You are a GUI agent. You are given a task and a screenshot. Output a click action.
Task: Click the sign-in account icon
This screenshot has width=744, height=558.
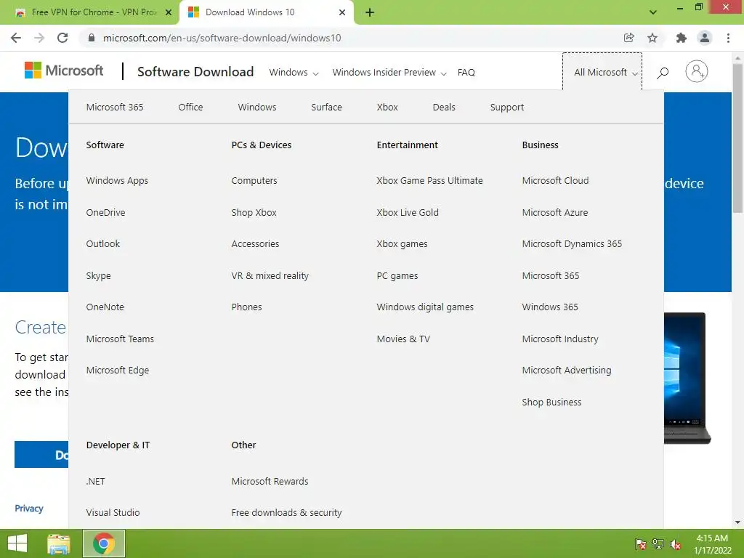tap(697, 72)
